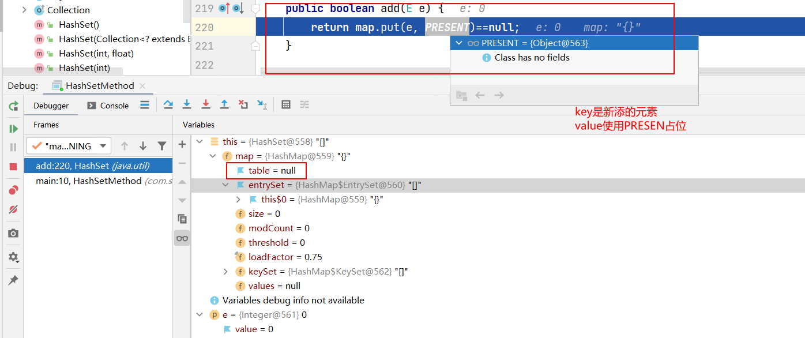The image size is (805, 338).
Task: Expand the Collection node in structure tree
Action: tap(24, 10)
